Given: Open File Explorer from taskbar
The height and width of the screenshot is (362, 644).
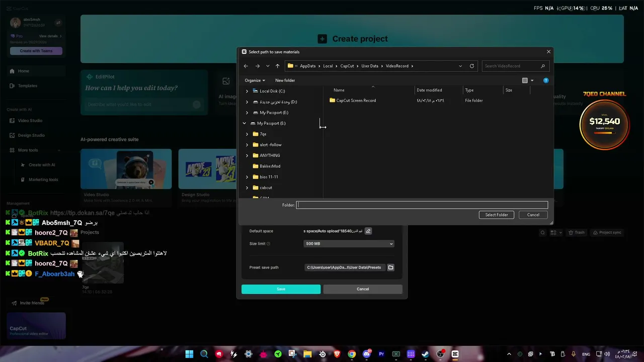Looking at the screenshot, I should point(307,354).
